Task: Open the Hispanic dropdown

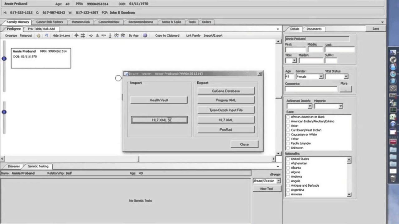Action: click(x=340, y=106)
